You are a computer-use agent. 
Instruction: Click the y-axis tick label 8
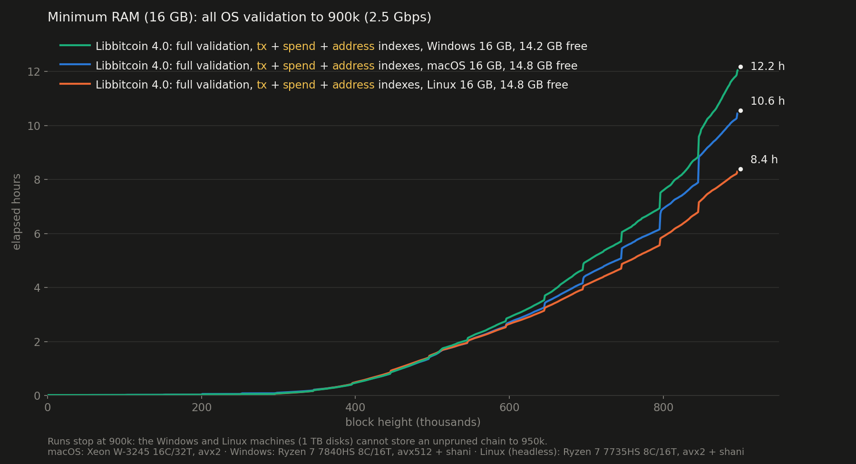pos(37,180)
